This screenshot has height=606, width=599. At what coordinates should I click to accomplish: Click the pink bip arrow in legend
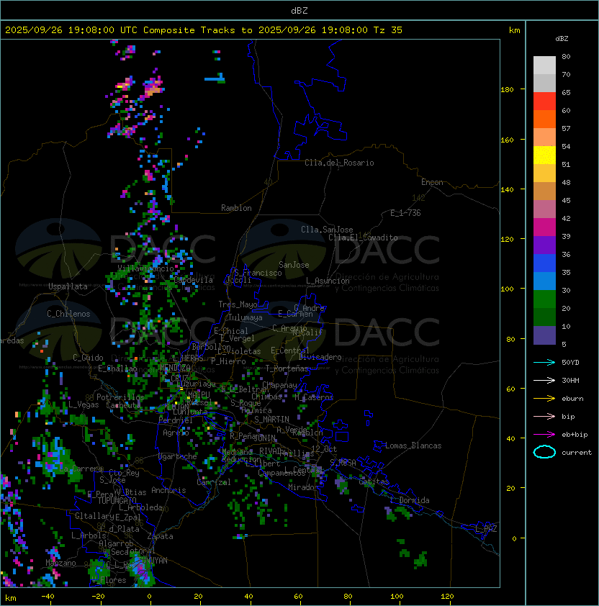click(544, 416)
